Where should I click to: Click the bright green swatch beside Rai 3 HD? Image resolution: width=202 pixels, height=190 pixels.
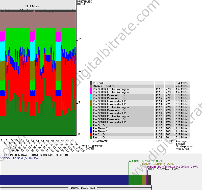(91, 116)
